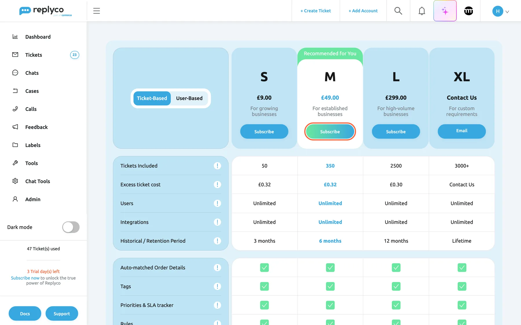The height and width of the screenshot is (325, 521).
Task: Show info for Priorities & SLA tracker
Action: tap(217, 305)
